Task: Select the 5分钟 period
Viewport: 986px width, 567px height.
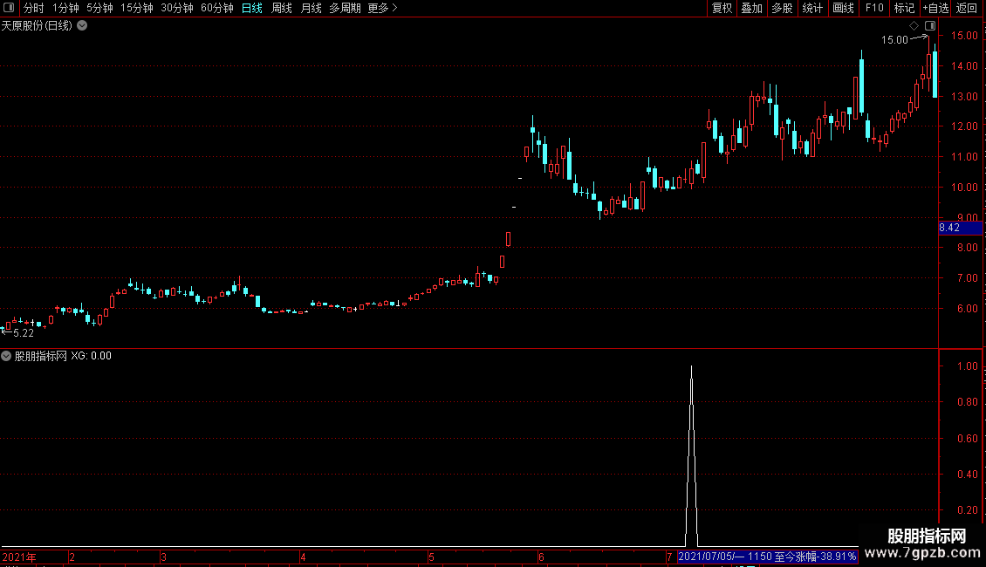Action: [99, 8]
